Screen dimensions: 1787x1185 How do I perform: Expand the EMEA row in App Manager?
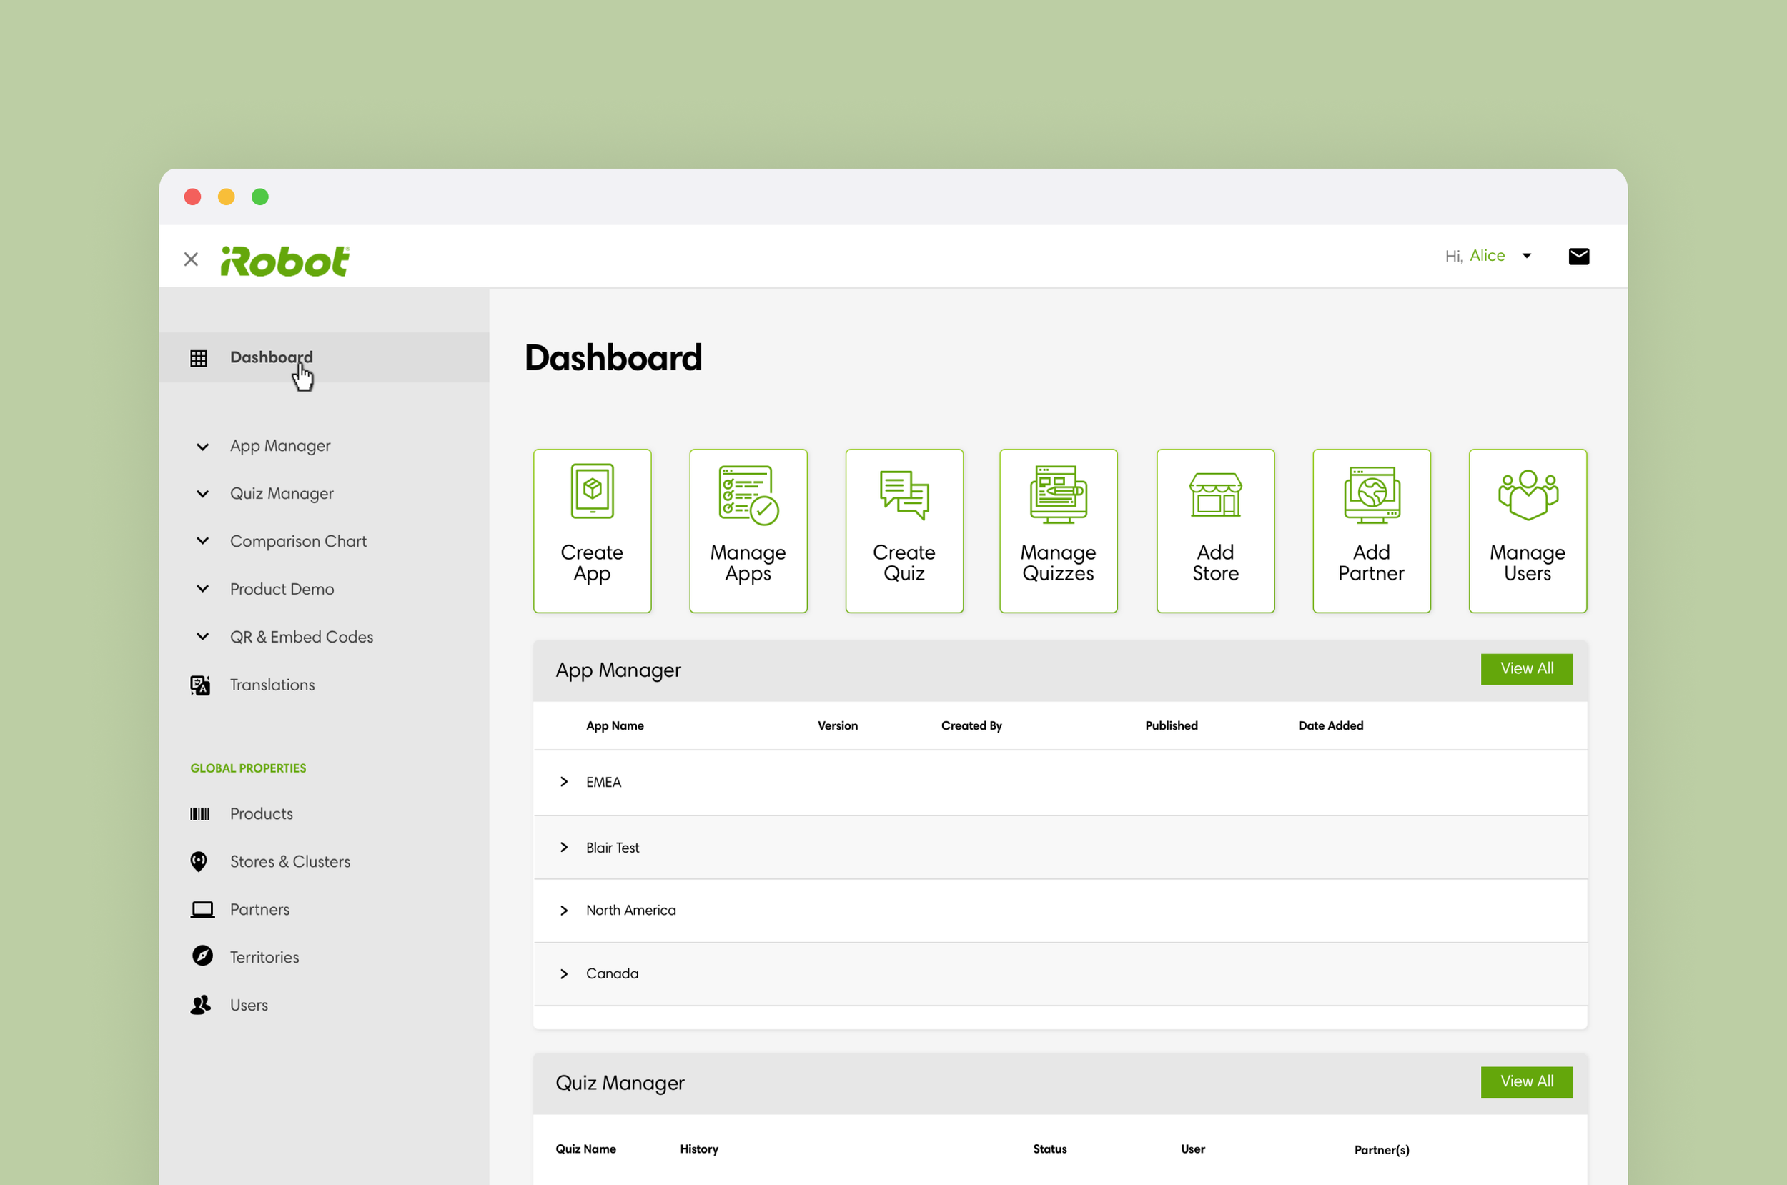point(564,782)
